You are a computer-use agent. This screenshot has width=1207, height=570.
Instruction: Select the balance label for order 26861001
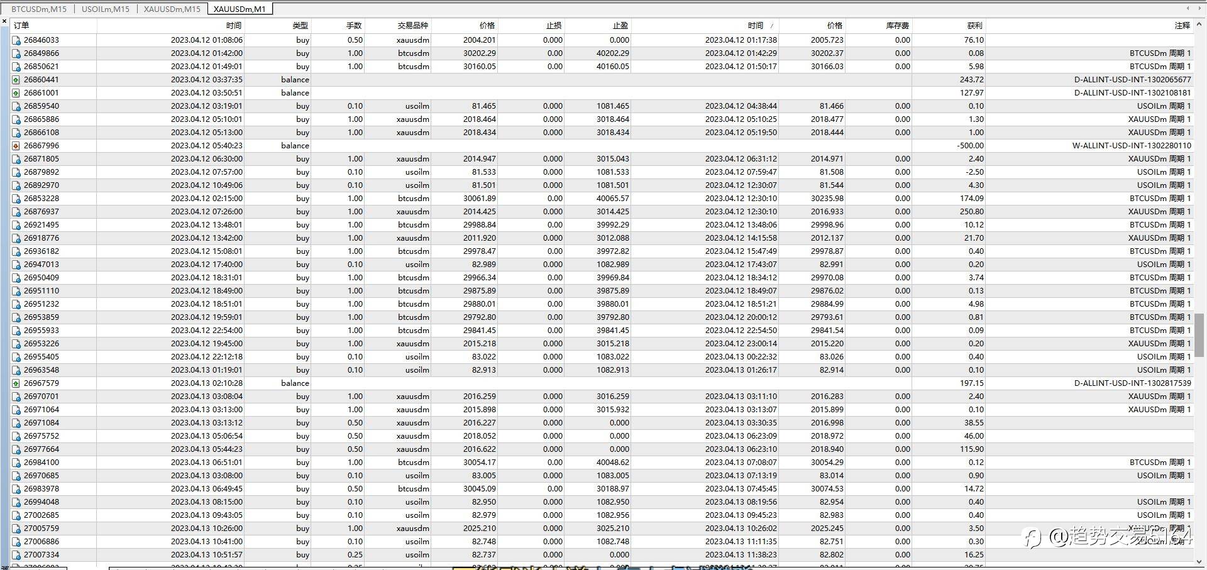point(295,93)
